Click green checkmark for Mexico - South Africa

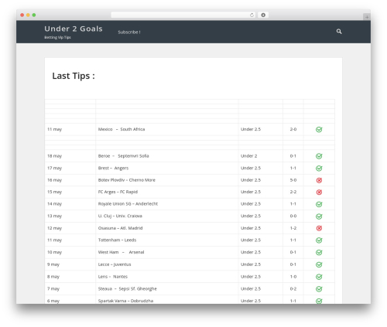tap(319, 129)
